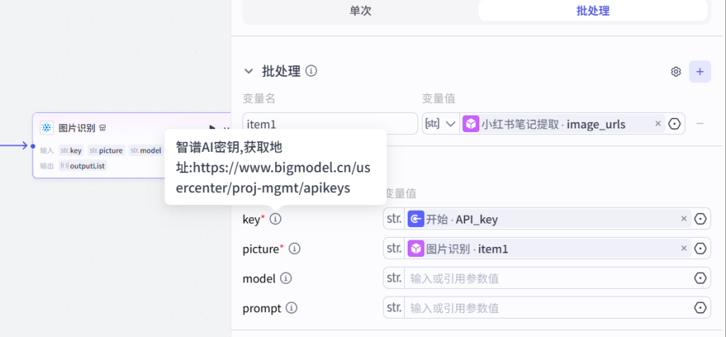
Task: Collapse the 批处理 section chevron
Action: click(248, 71)
